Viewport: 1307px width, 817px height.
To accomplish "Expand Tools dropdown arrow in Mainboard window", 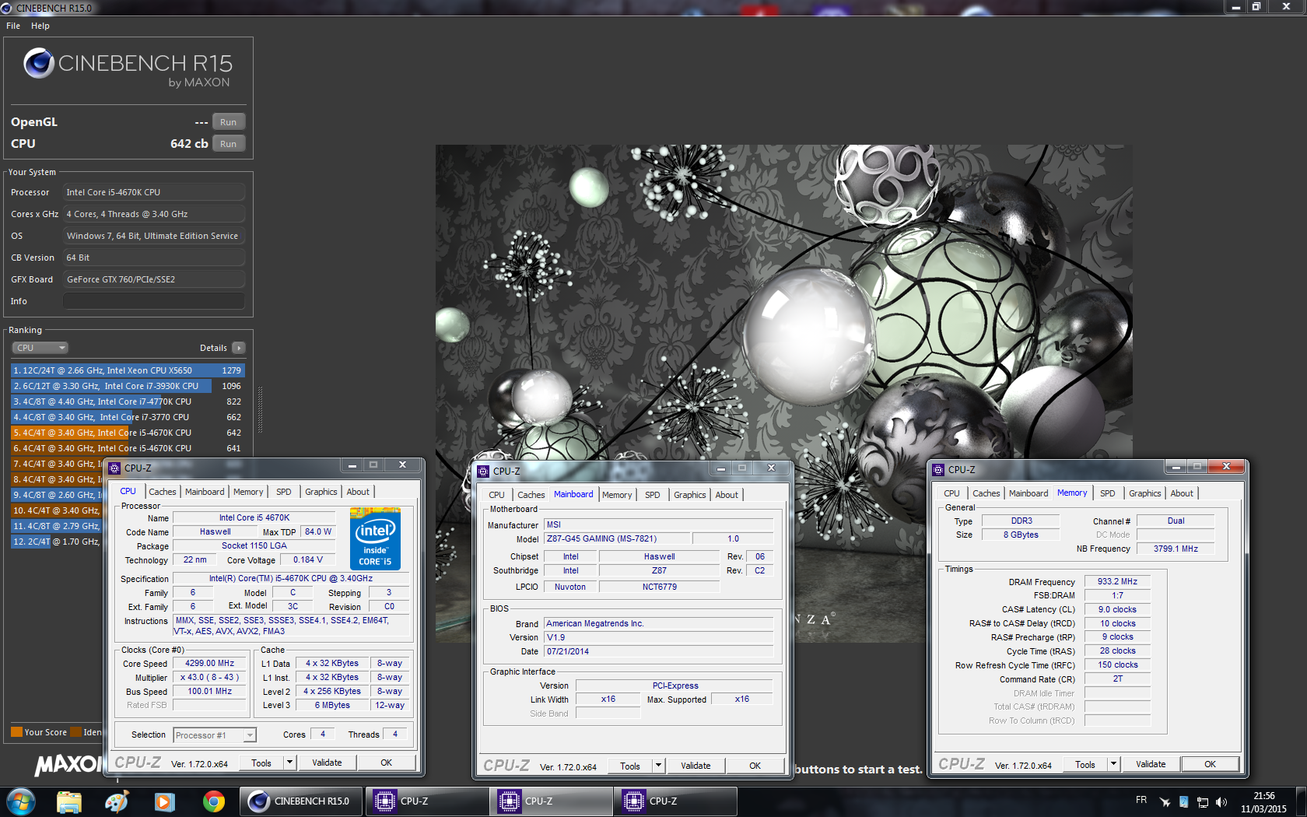I will [658, 766].
